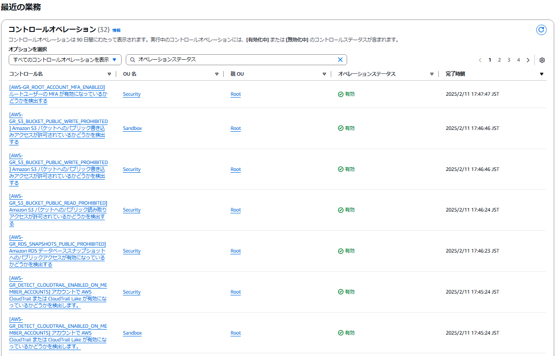Screen dimensions: 559x356
Task: Open the 情報 info link
Action: click(x=117, y=30)
